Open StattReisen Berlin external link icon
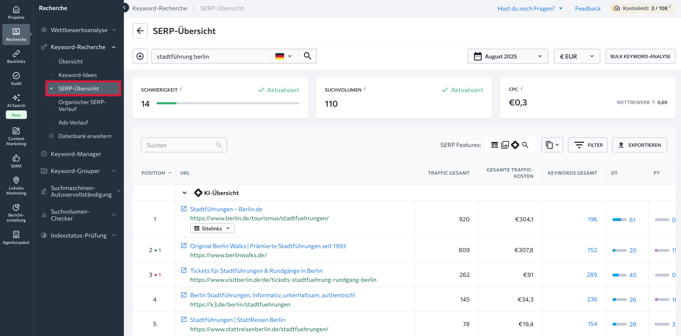The height and width of the screenshot is (336, 681). click(x=184, y=320)
